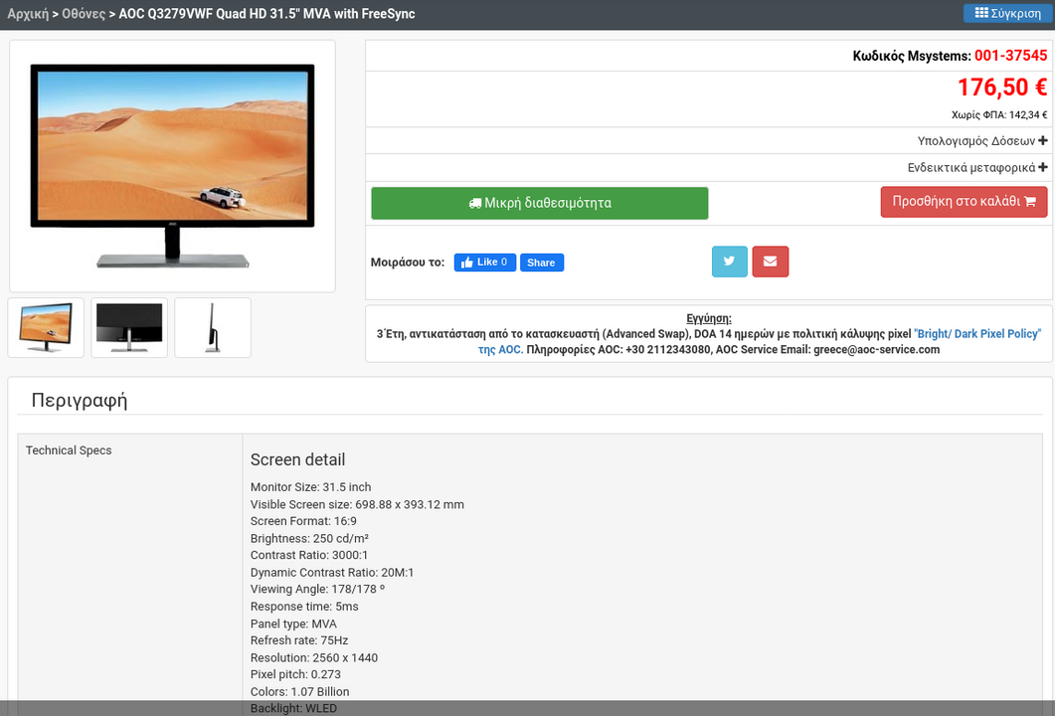Click the Monitor Size: 31.5 inch line
The width and height of the screenshot is (1055, 716).
(x=311, y=487)
